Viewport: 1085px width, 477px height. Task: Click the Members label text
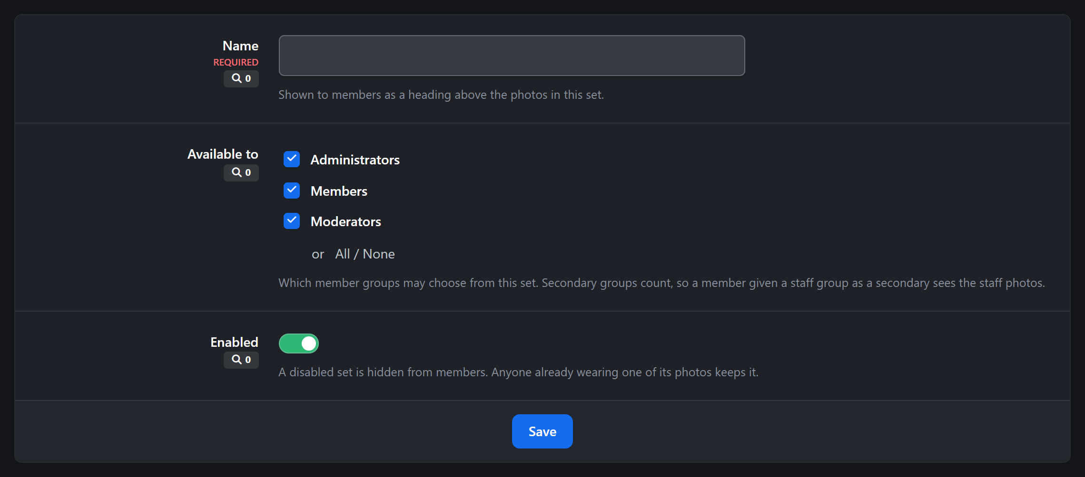[x=339, y=191]
